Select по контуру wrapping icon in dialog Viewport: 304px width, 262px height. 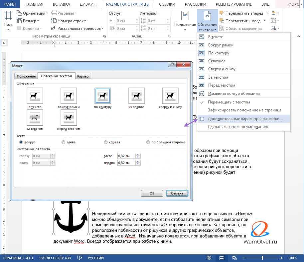102,96
